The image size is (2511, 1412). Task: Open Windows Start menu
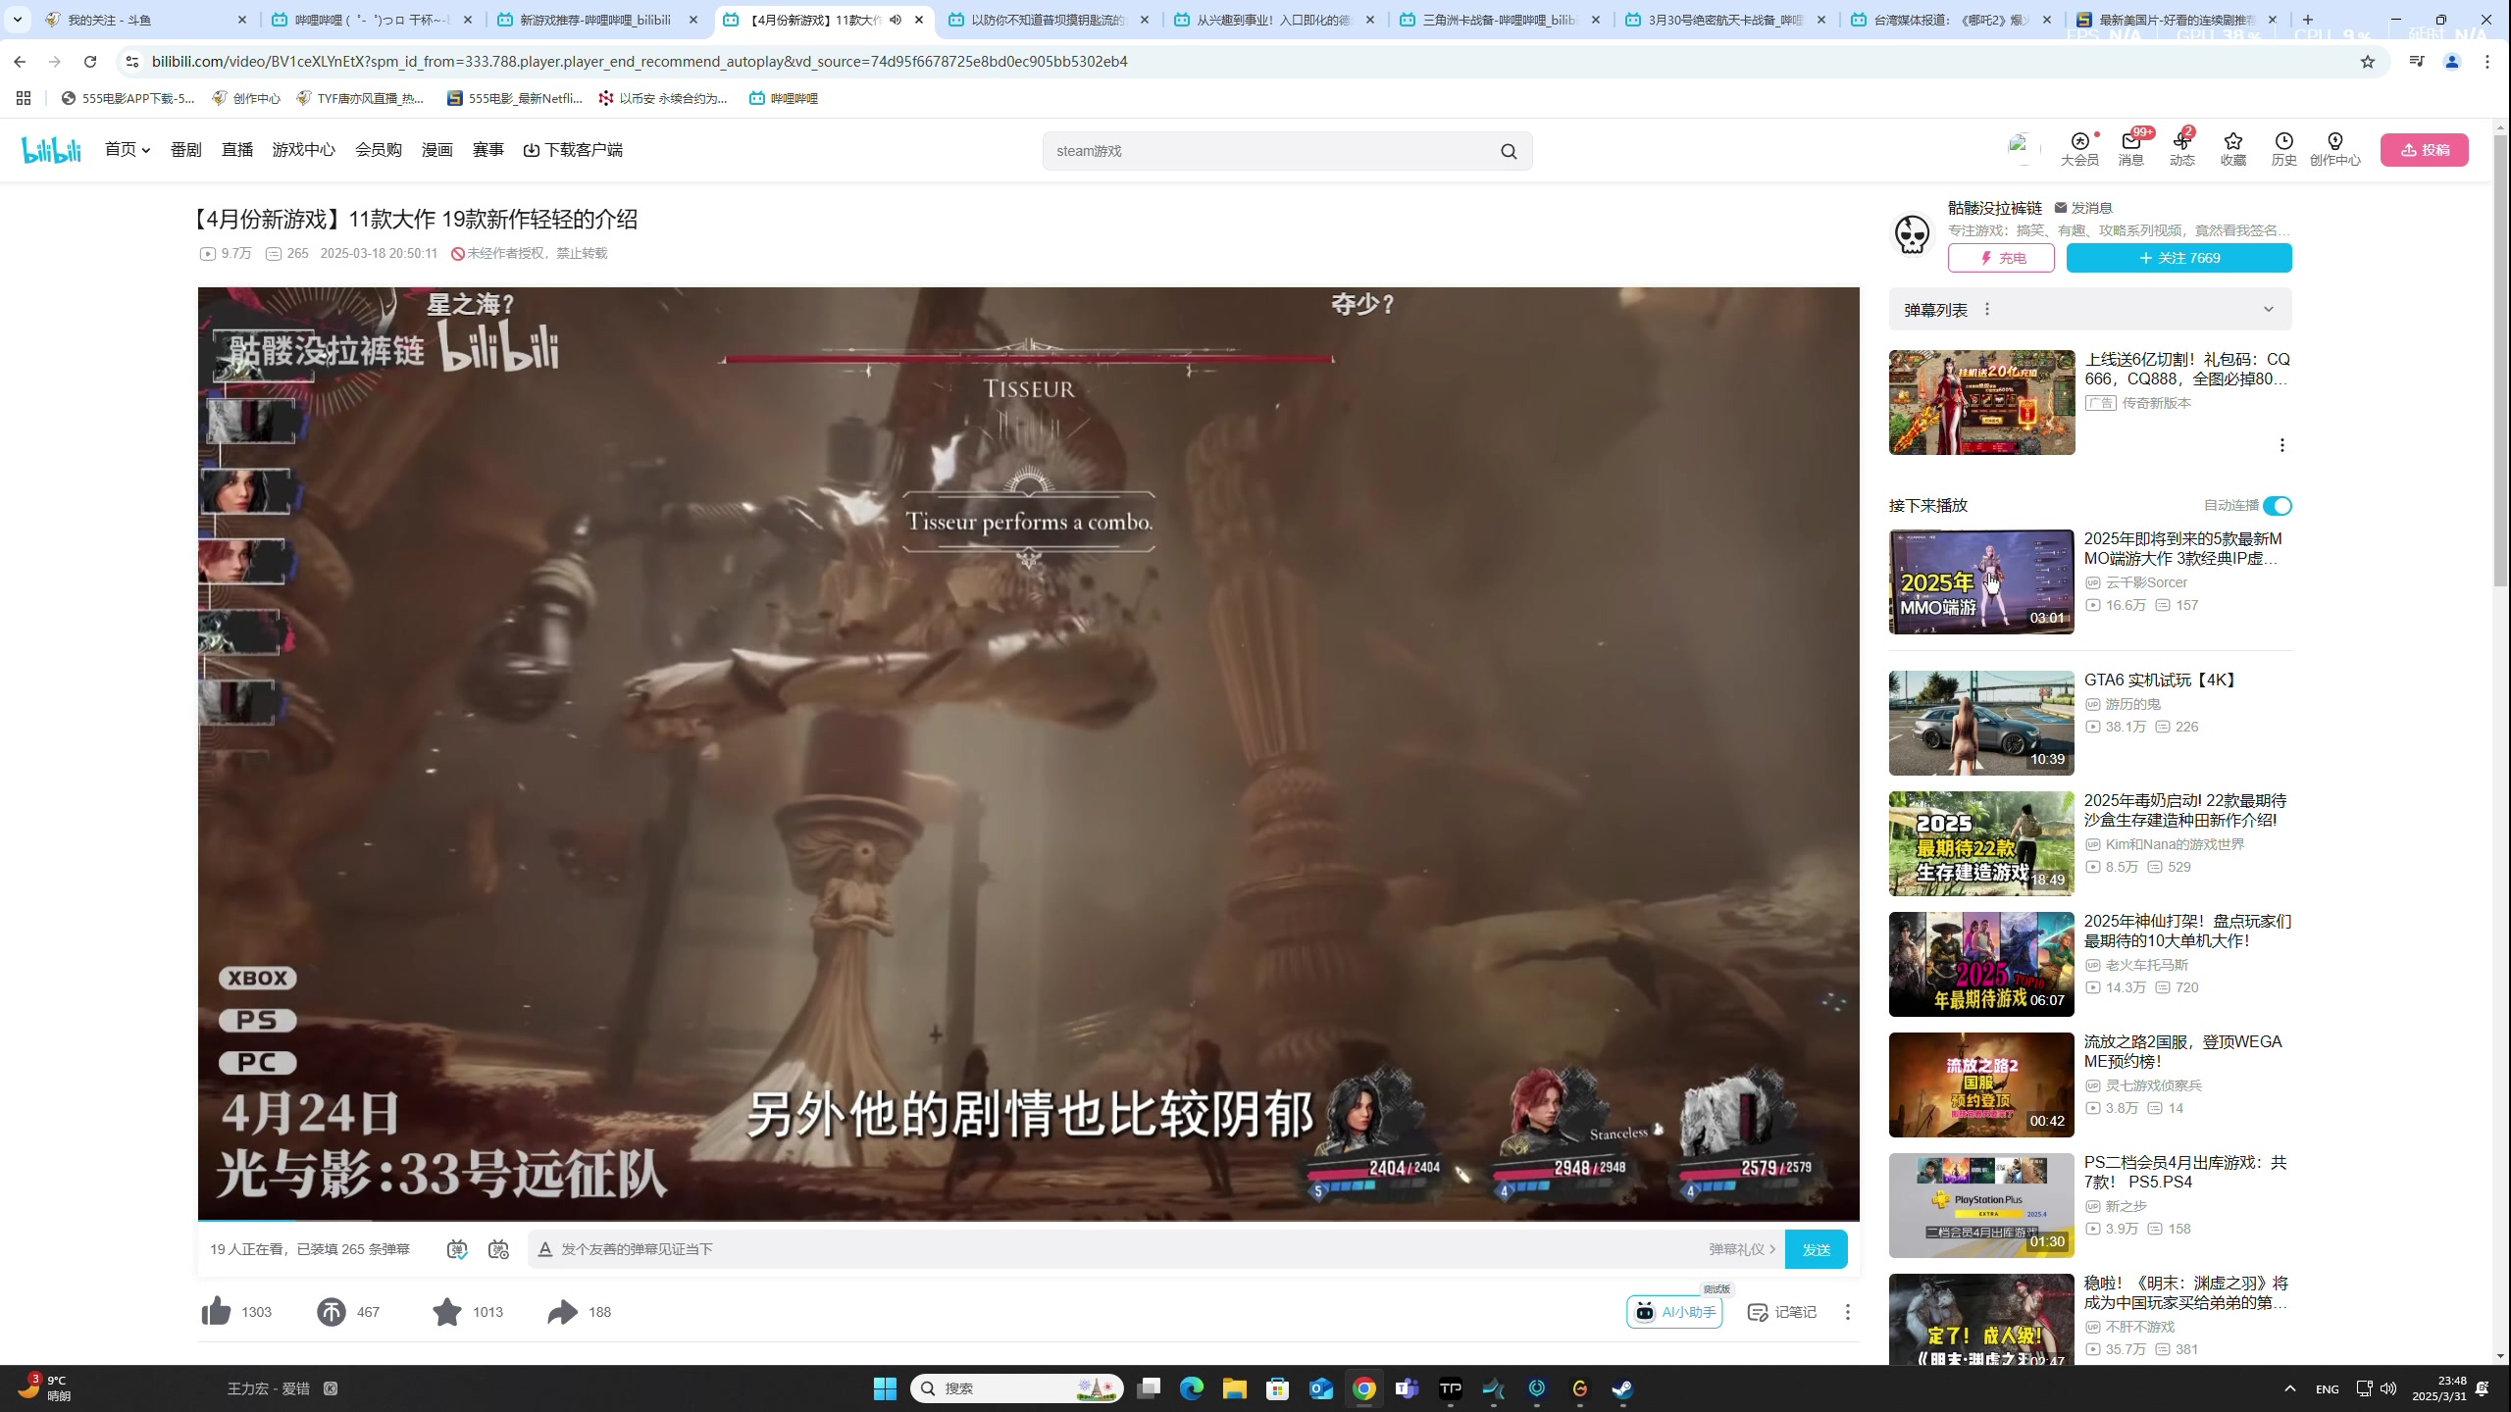point(885,1388)
